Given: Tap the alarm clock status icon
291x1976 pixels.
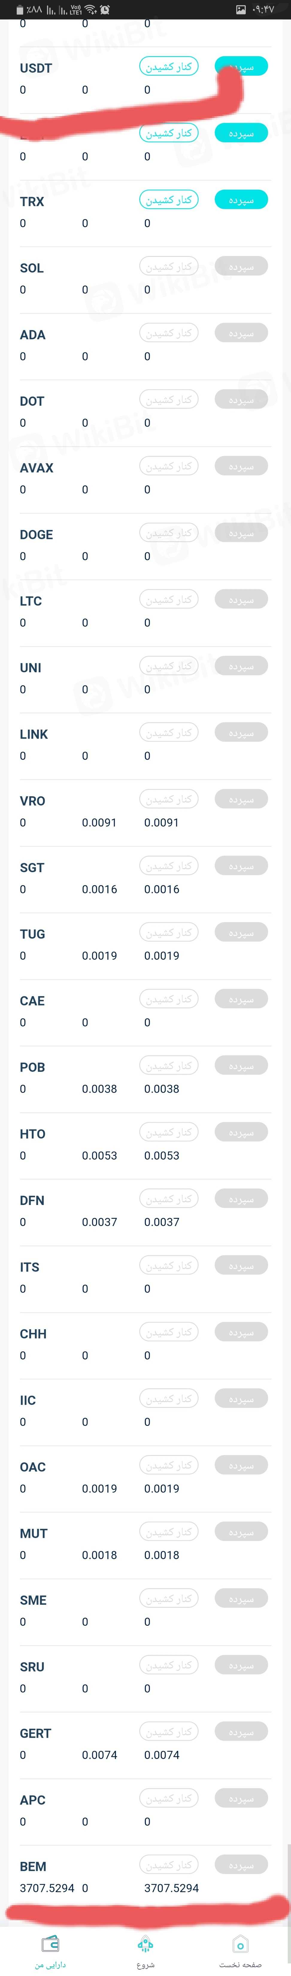Looking at the screenshot, I should tap(104, 9).
